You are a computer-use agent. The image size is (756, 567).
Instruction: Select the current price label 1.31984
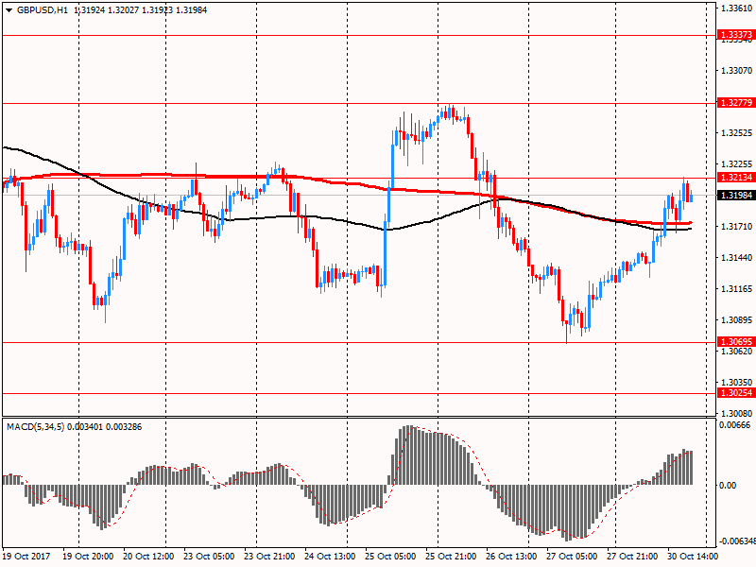736,196
